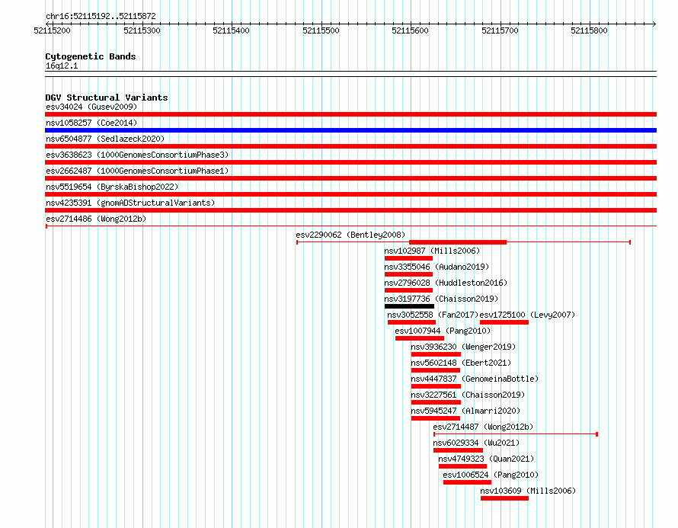Select esv2714487 (Wong2012b) label
Viewport: 678px width, 528px height.
[x=483, y=427]
